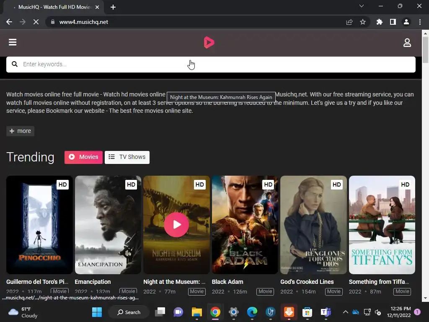Open the Chrome three-dot menu
This screenshot has height=322, width=429.
click(x=420, y=22)
